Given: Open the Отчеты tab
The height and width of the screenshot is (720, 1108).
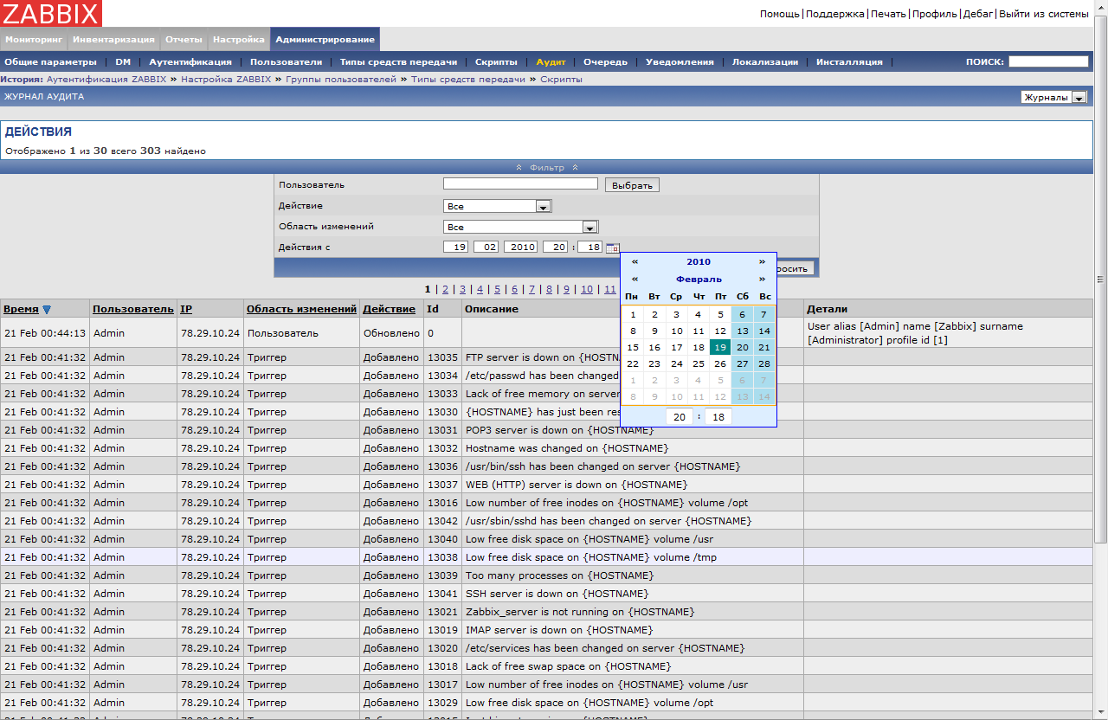Looking at the screenshot, I should coord(184,39).
